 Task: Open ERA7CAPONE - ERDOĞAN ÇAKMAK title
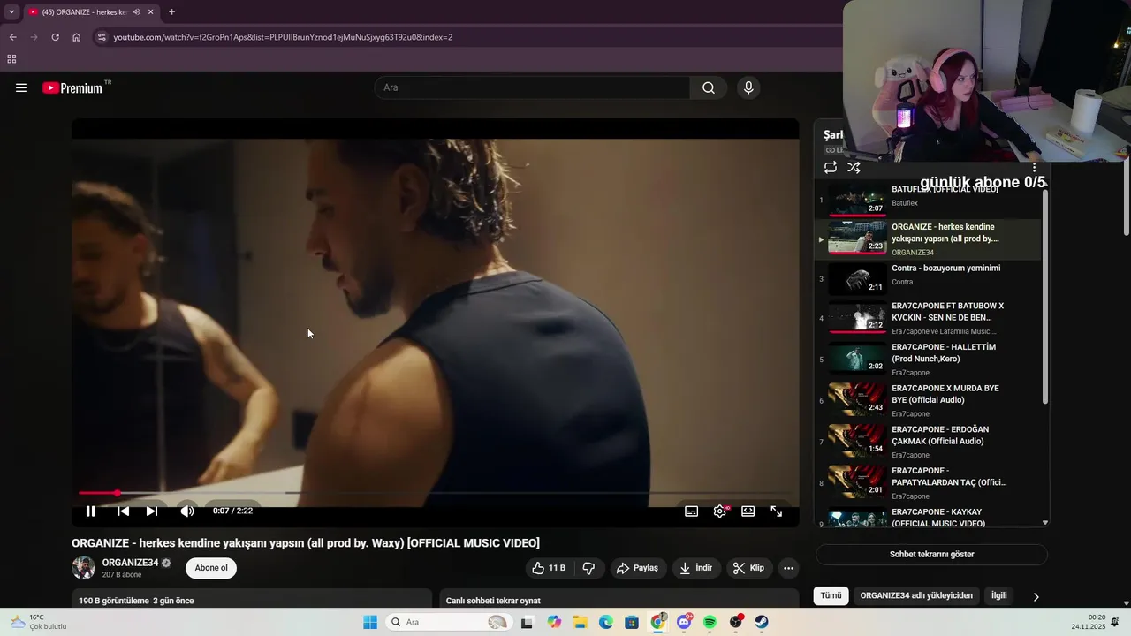(x=940, y=435)
